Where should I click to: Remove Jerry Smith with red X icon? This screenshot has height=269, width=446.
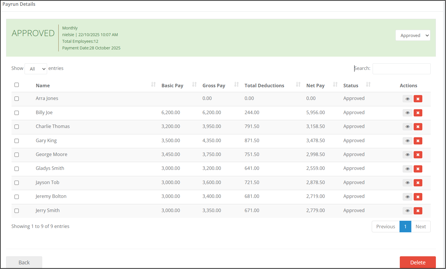(x=418, y=211)
